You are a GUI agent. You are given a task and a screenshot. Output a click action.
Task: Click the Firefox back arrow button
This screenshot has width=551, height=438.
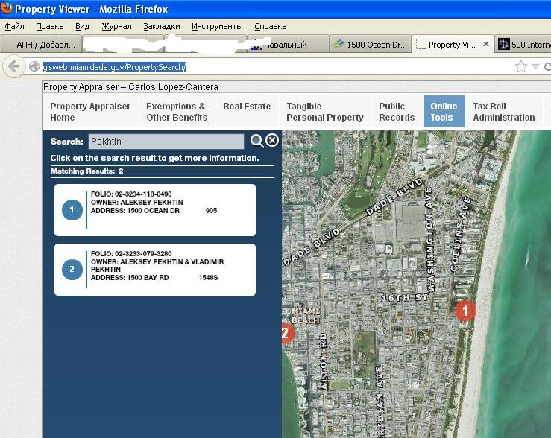[x=13, y=66]
